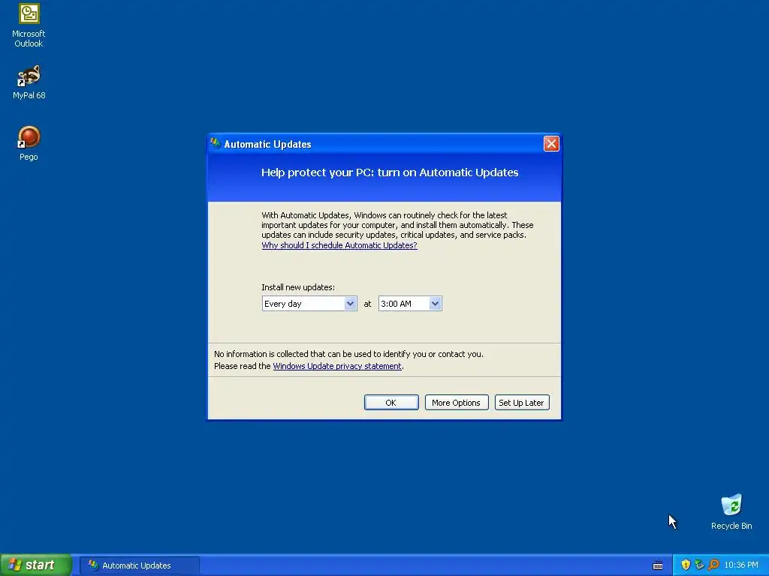Open the Windows Update privacy statement link
The width and height of the screenshot is (769, 576).
point(337,366)
